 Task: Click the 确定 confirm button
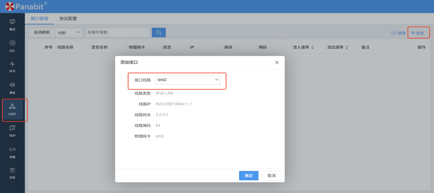click(249, 176)
